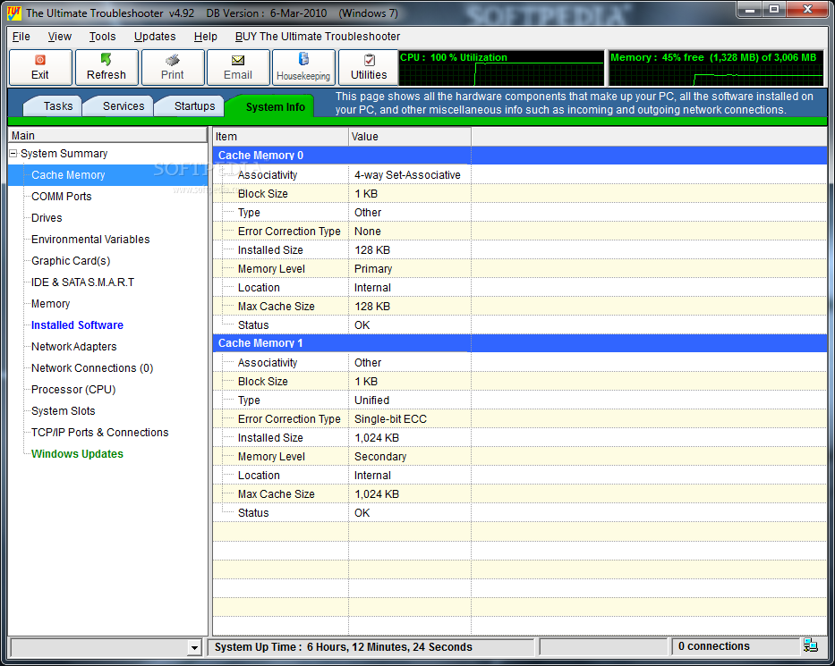Screen dimensions: 835x666
Task: Open Installed Software tree item
Action: tap(77, 325)
